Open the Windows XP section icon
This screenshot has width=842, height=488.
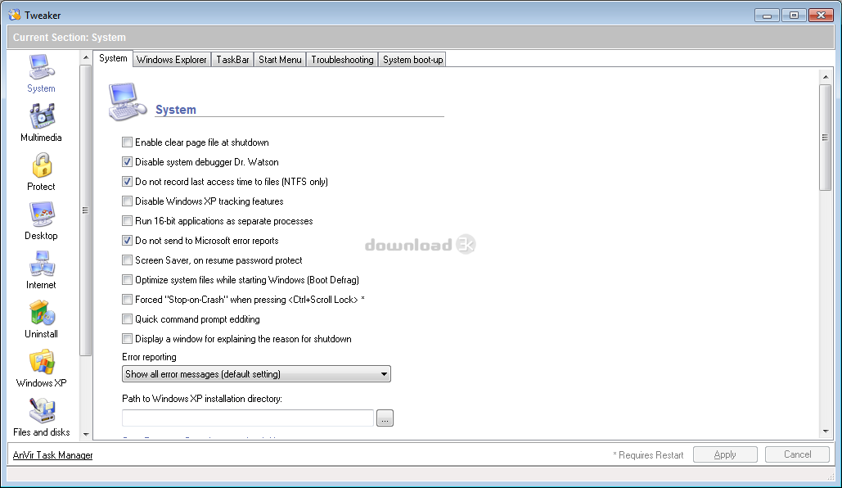(42, 368)
